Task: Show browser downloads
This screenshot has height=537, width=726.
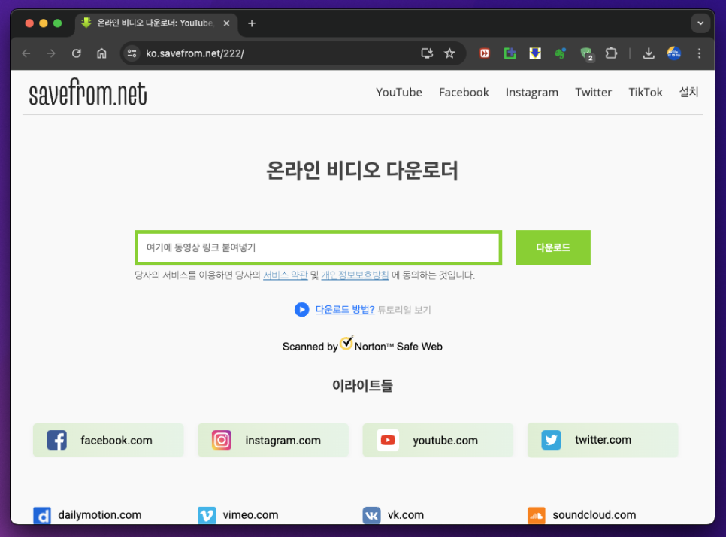Action: point(649,53)
